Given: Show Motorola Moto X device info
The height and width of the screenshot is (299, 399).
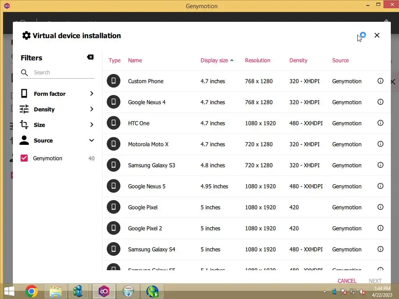Looking at the screenshot, I should click(380, 144).
